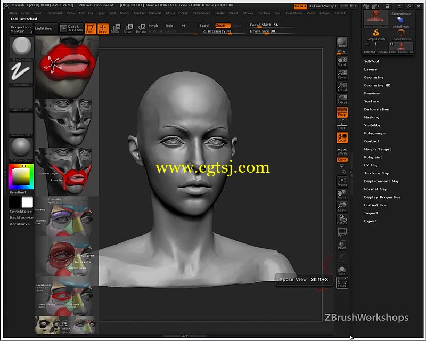Click the Zoom canvas icon
Image resolution: width=426 pixels, height=341 pixels.
click(x=342, y=74)
